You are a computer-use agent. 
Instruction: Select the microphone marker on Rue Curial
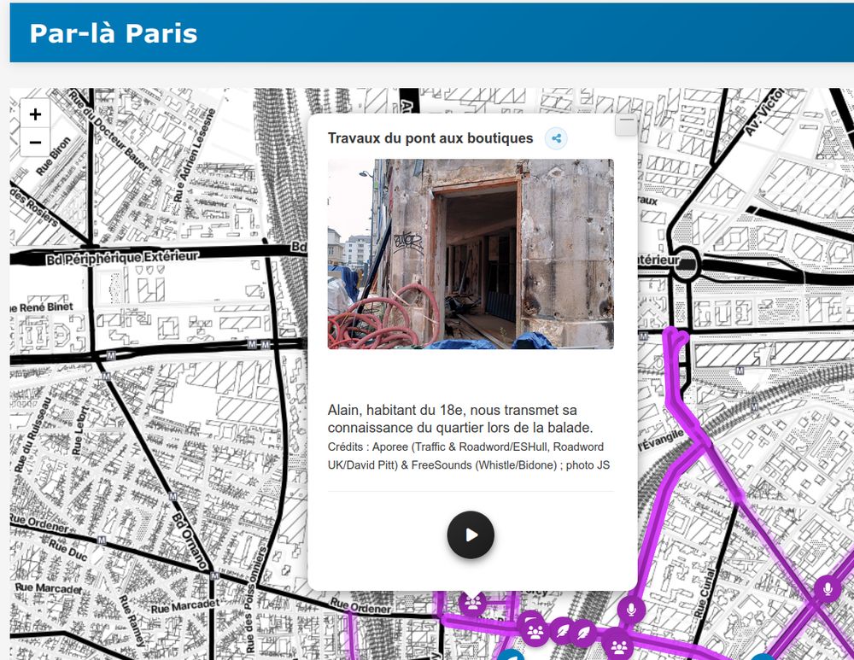click(x=630, y=609)
